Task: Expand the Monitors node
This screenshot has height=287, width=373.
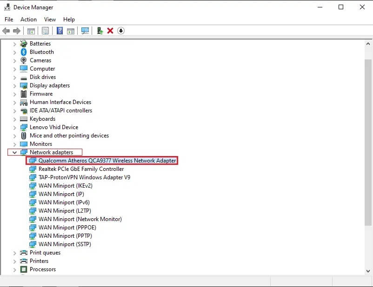Action: (x=14, y=144)
